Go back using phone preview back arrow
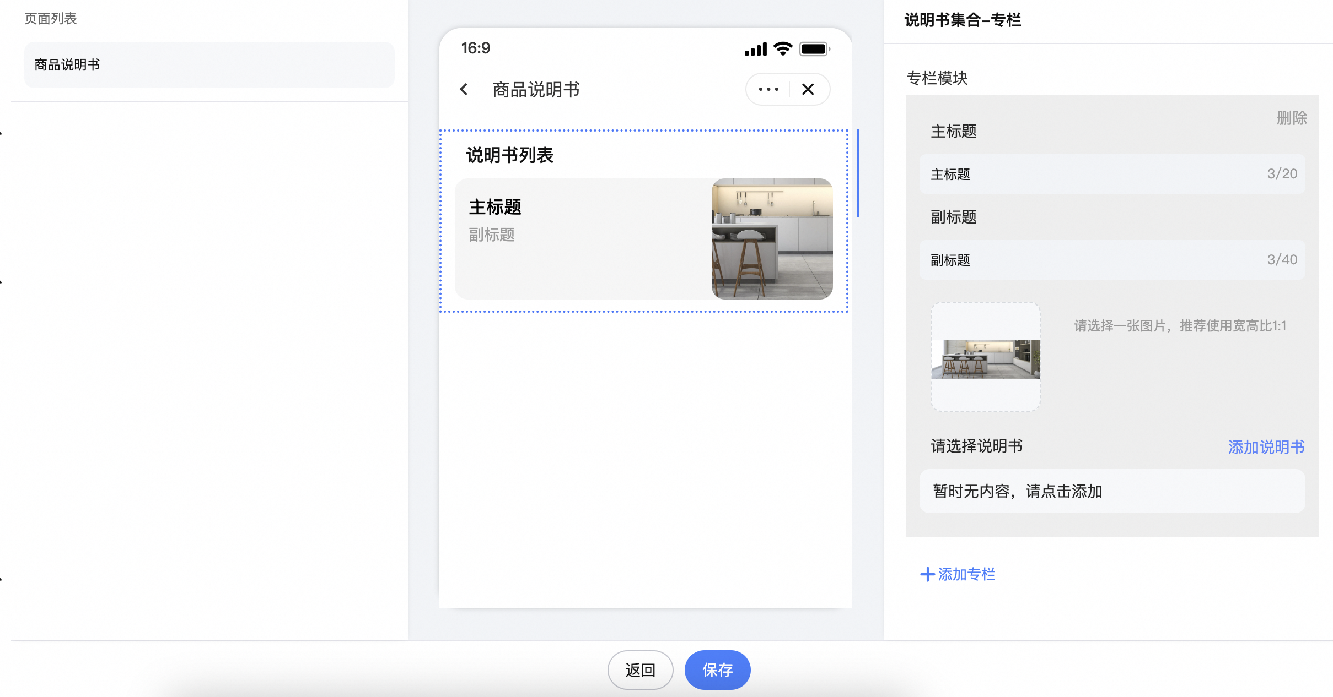 (x=464, y=89)
